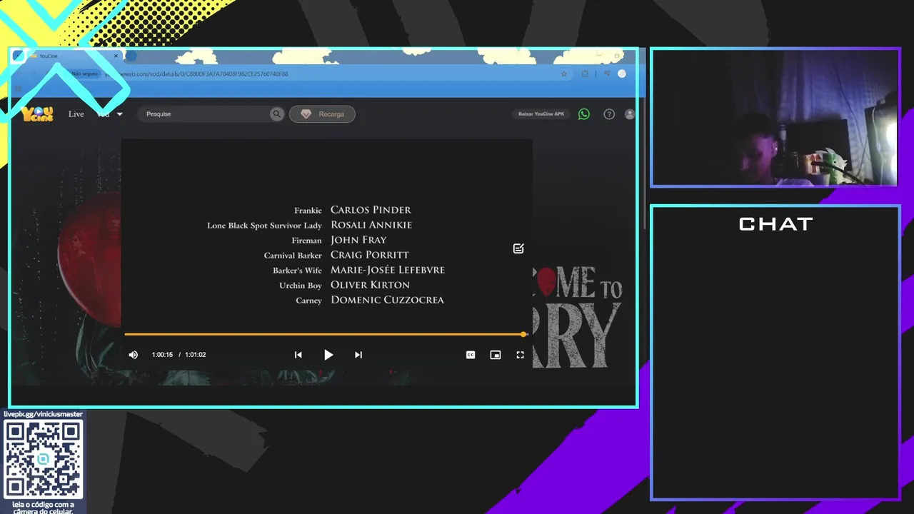Open the Live section
This screenshot has width=914, height=514.
76,114
